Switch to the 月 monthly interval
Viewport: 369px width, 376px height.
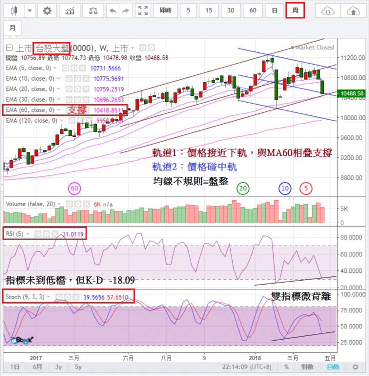point(12,28)
